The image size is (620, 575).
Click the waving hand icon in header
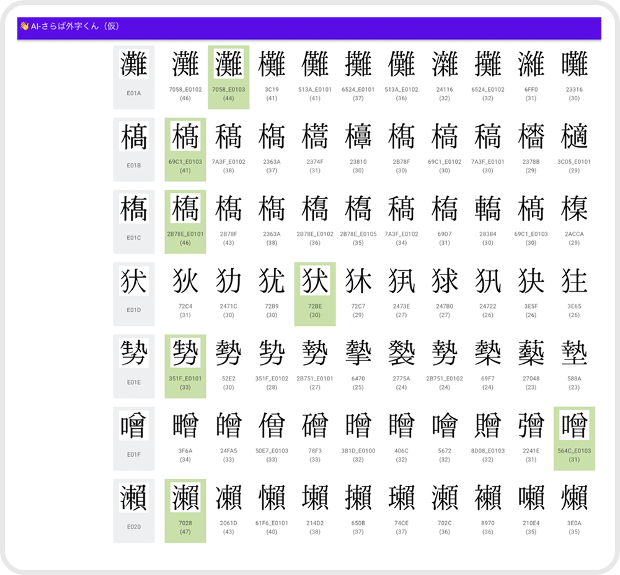pyautogui.click(x=24, y=26)
